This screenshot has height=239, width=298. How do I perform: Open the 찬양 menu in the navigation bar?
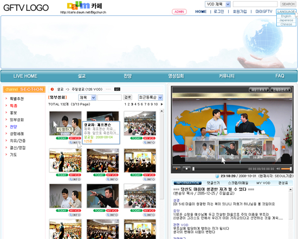(127, 76)
